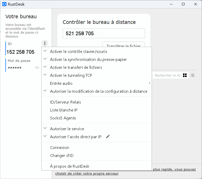This screenshot has width=202, height=179.
Task: Toggle Autoriser la modification de la configuration à distance
Action: click(x=97, y=91)
